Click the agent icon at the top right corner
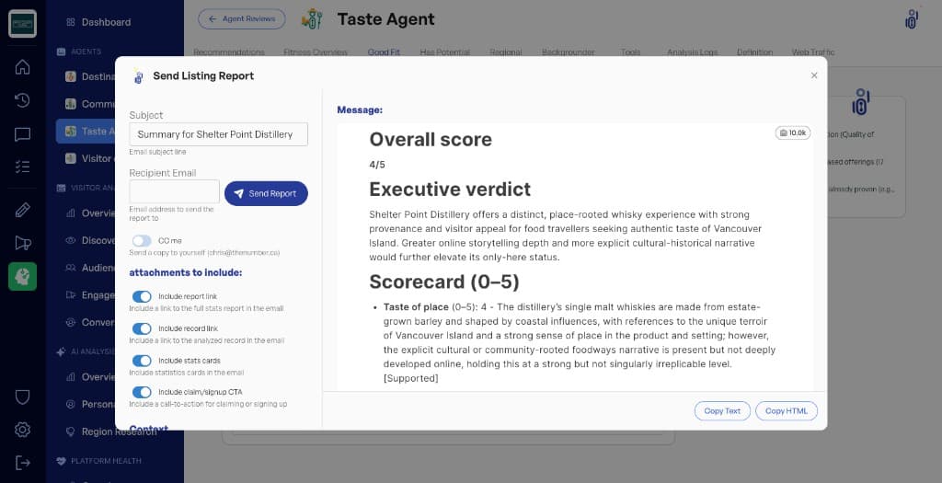The height and width of the screenshot is (483, 942). (912, 19)
